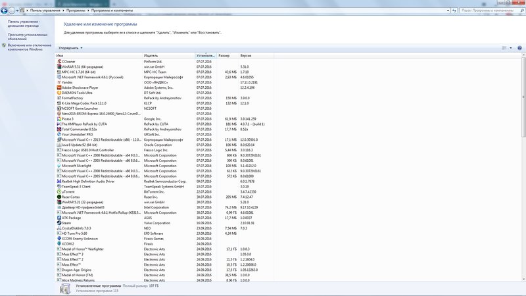526x296 pixels.
Task: Select the Steam icon in program list
Action: 59,223
